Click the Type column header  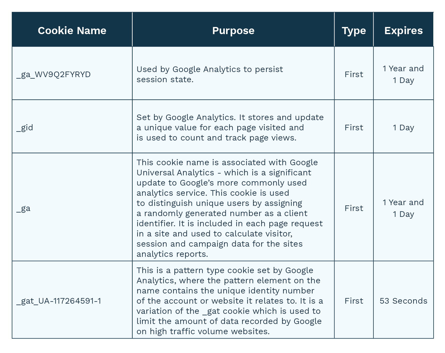pyautogui.click(x=354, y=31)
